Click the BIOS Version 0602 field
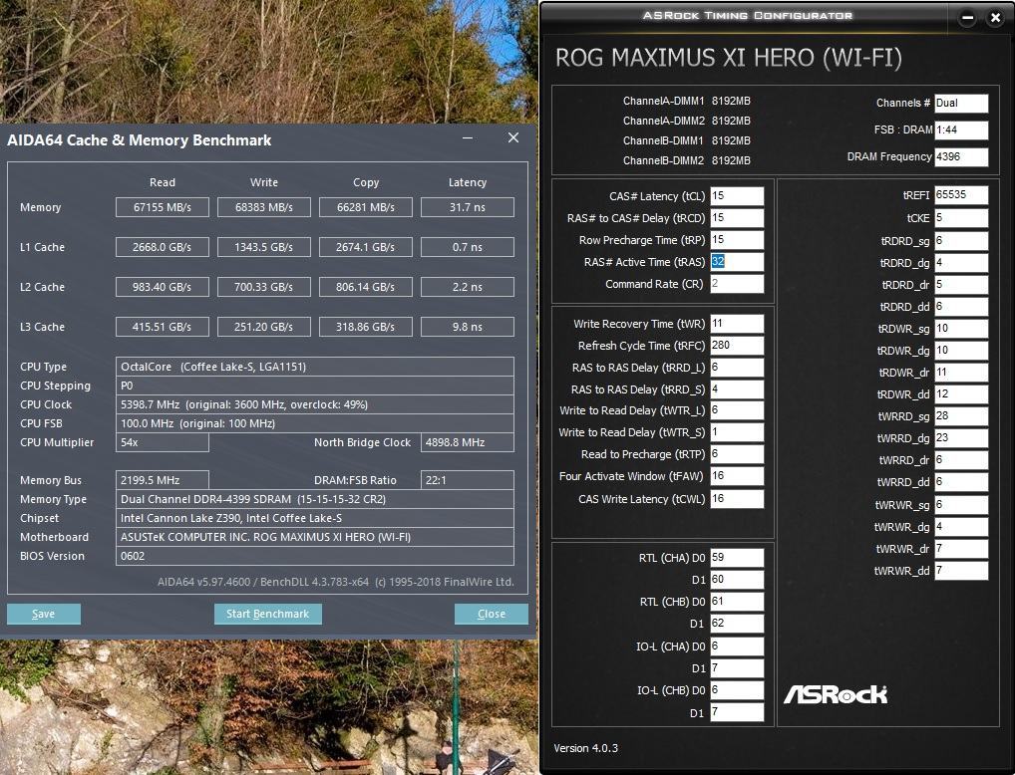Screen dimensions: 1015x775 click(x=315, y=556)
